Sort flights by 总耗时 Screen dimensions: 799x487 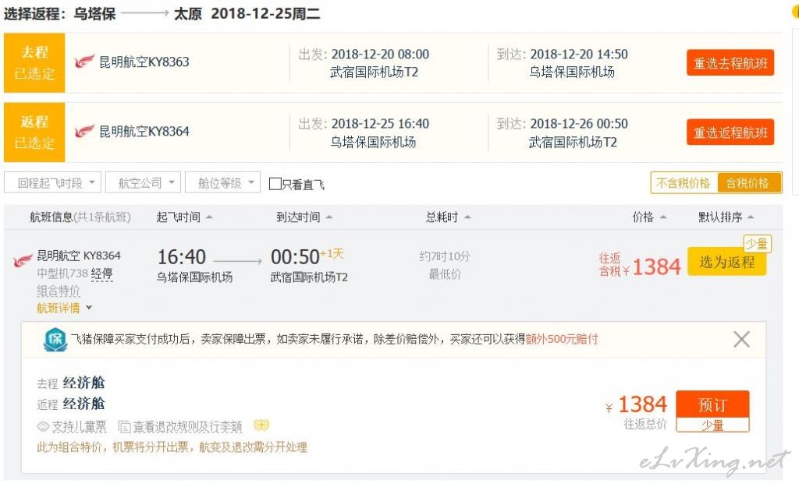tap(448, 217)
